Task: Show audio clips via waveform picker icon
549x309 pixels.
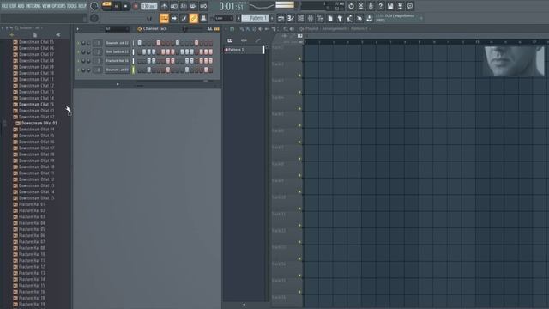Action: click(244, 40)
